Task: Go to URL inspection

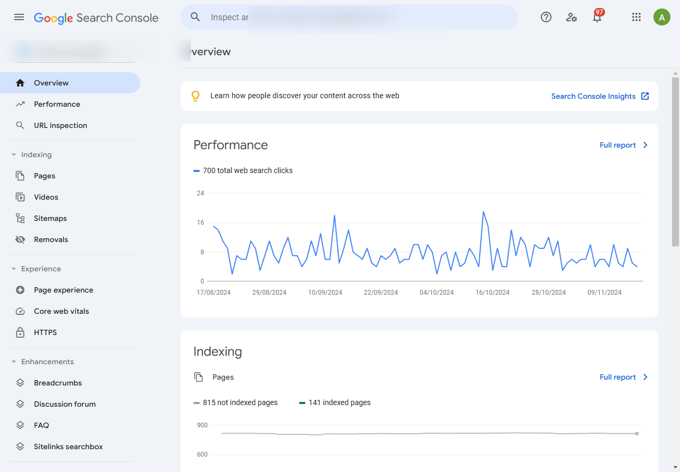Action: (x=60, y=125)
